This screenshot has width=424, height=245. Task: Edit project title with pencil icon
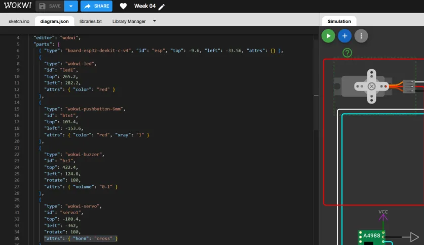[x=162, y=7]
